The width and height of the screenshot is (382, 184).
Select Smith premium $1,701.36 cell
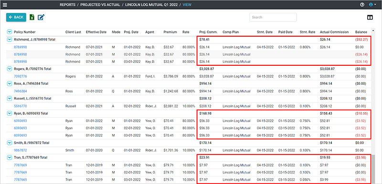tap(171, 150)
